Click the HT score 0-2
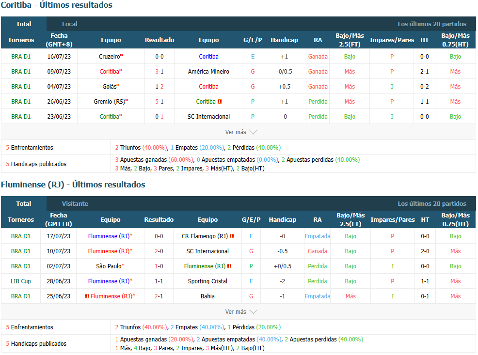This screenshot has height=355, width=478. (424, 87)
